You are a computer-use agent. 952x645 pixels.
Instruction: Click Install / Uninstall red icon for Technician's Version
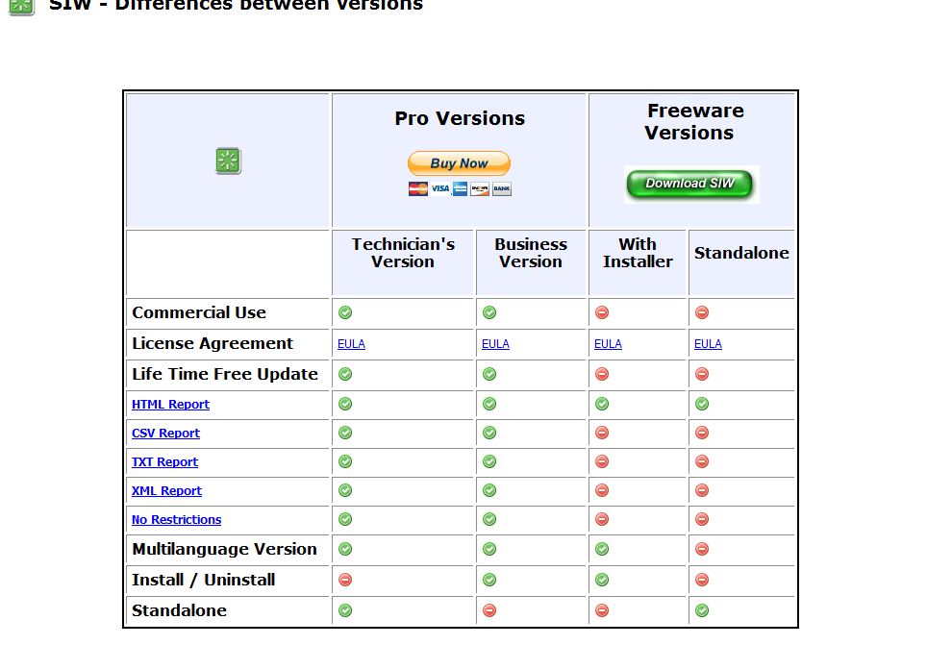(x=345, y=580)
